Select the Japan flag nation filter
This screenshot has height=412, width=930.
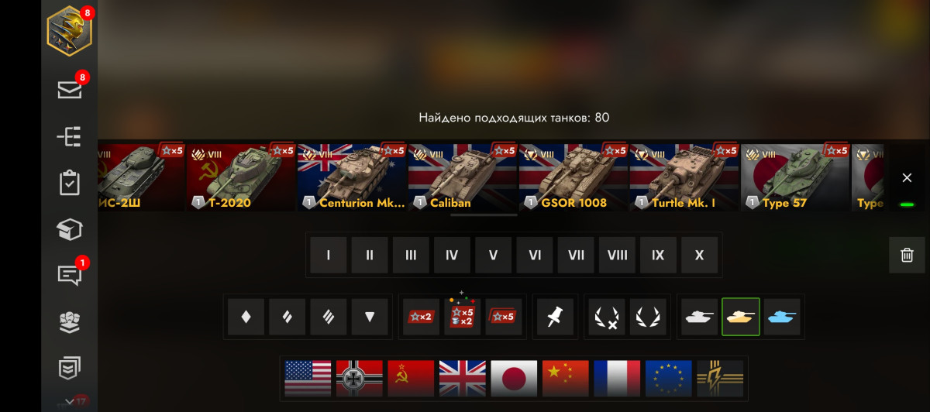coord(514,378)
